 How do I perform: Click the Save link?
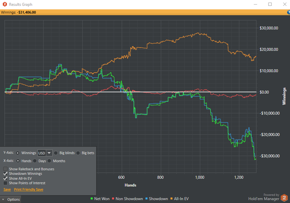click(7, 189)
